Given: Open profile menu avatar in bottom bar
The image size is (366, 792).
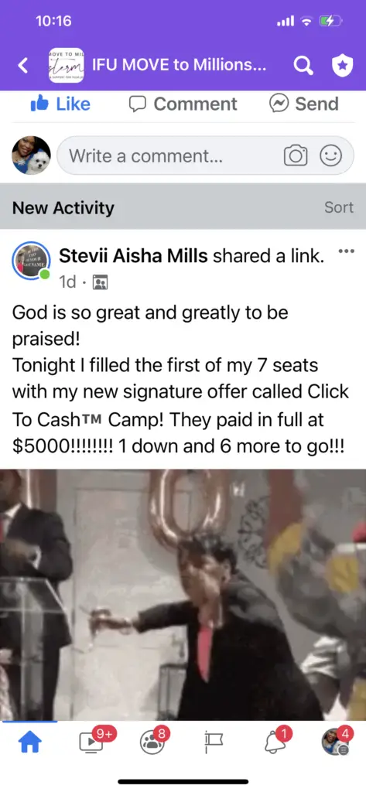Looking at the screenshot, I should (336, 742).
